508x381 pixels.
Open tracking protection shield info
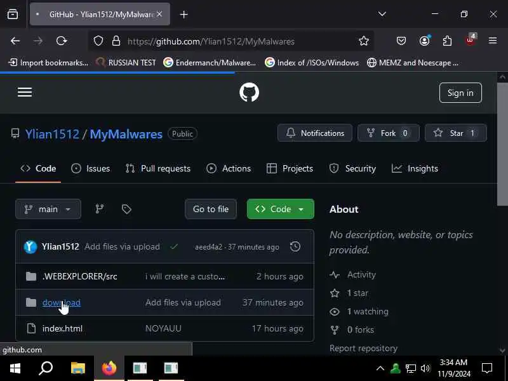pyautogui.click(x=98, y=41)
